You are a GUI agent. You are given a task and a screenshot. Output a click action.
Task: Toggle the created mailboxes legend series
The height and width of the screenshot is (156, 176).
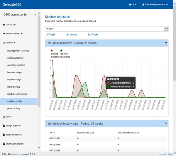(52, 50)
